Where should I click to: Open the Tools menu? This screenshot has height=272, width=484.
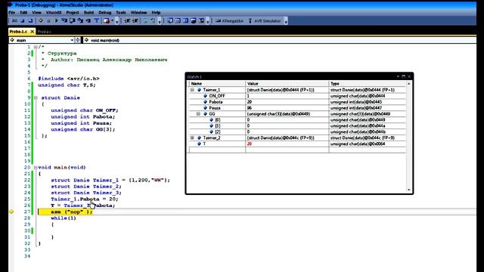coord(121,13)
